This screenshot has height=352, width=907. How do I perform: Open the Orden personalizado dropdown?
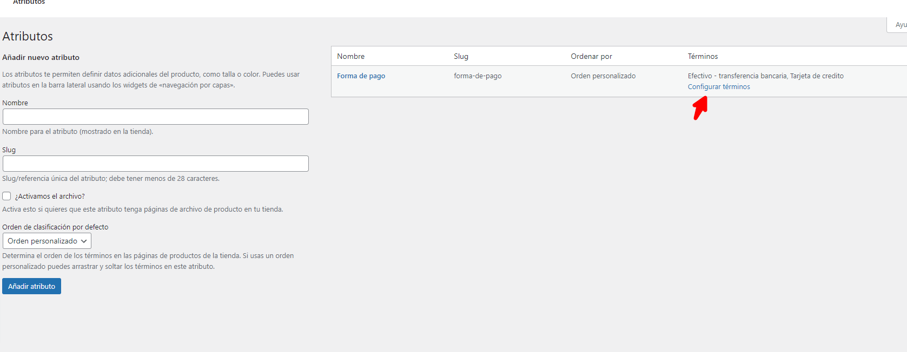pyautogui.click(x=47, y=241)
